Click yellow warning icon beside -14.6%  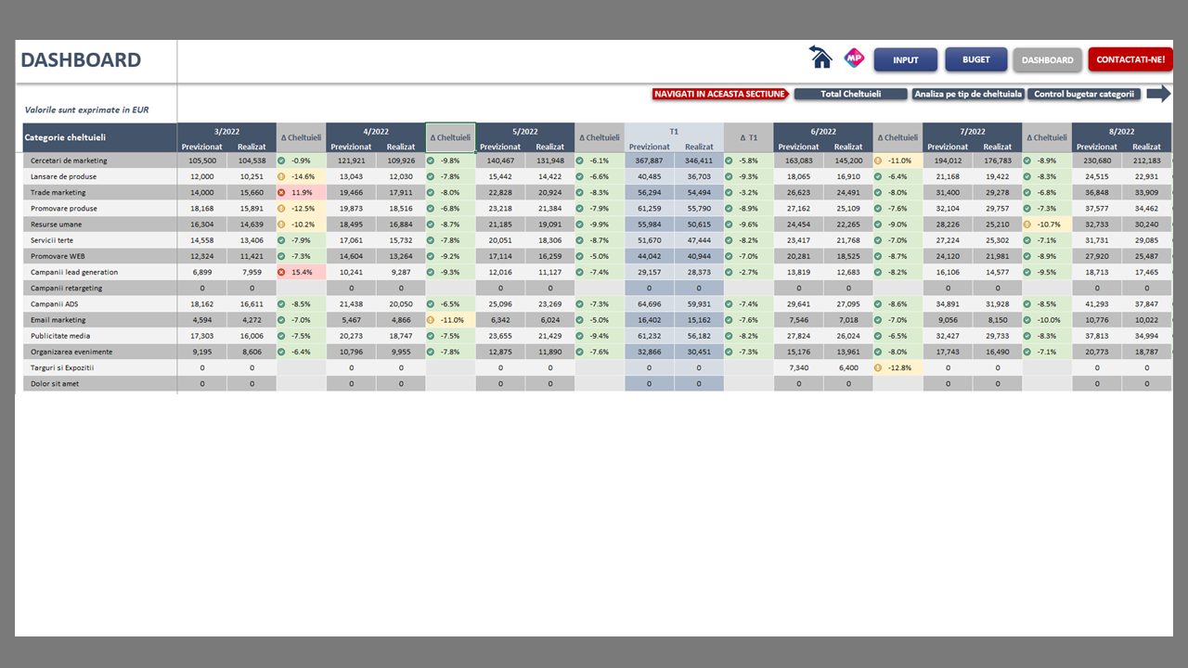[x=281, y=176]
